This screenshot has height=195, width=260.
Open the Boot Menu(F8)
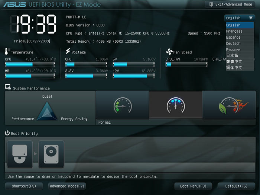coord(193,186)
